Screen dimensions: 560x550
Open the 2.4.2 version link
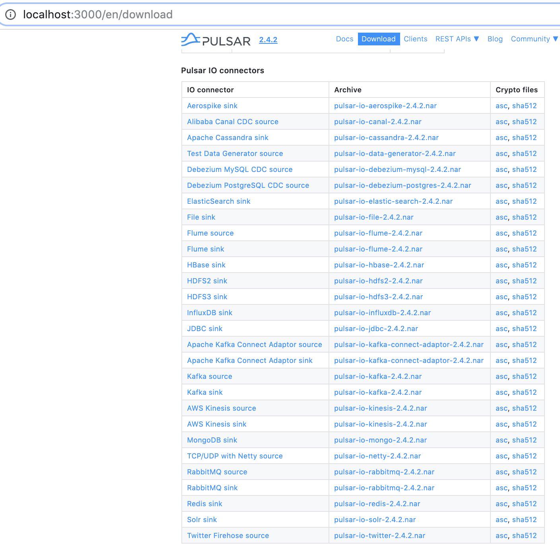coord(268,40)
